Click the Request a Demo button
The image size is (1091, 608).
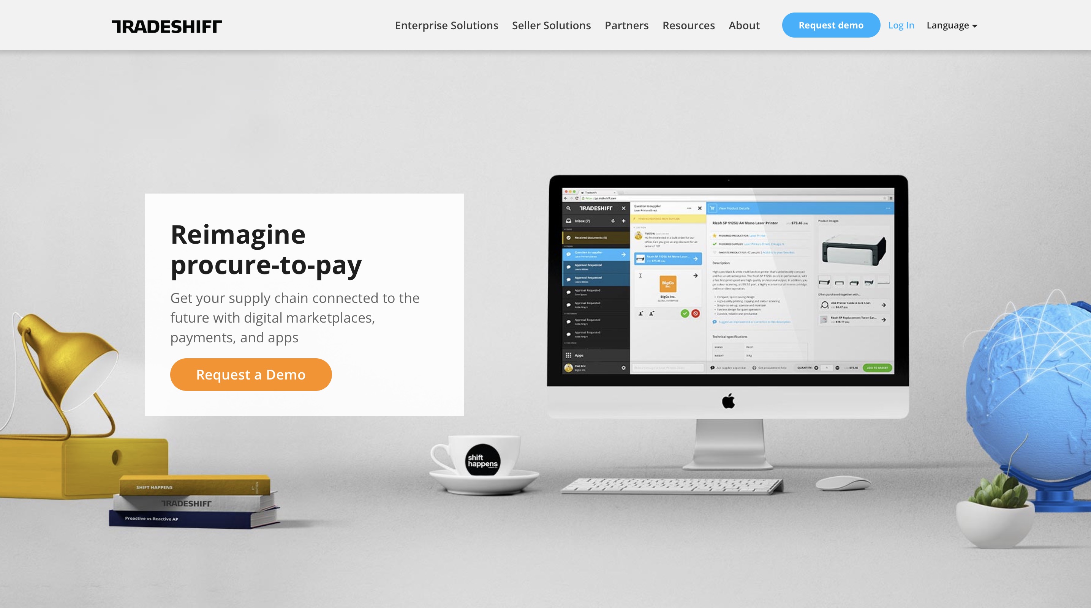(250, 374)
